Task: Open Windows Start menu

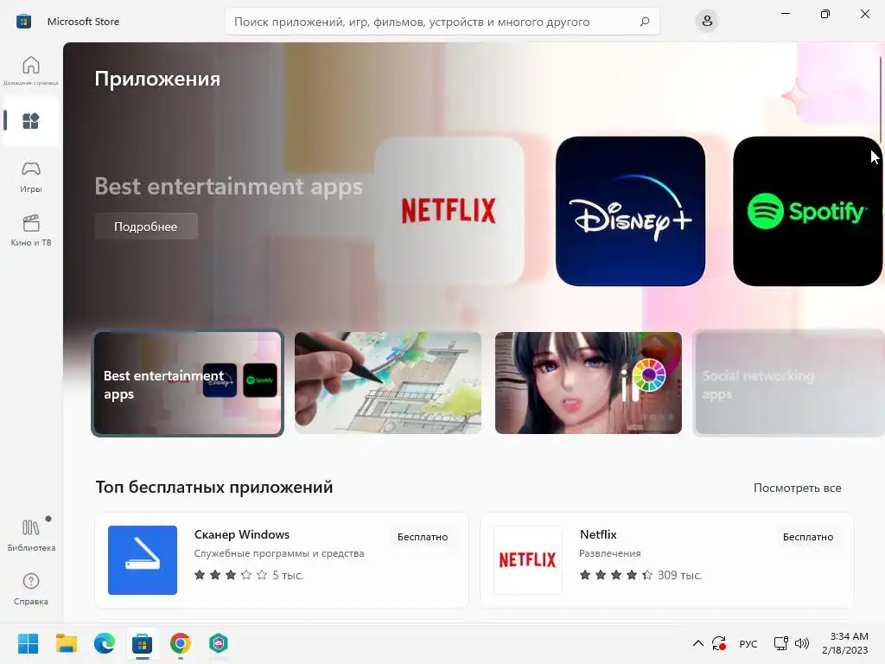Action: (28, 643)
